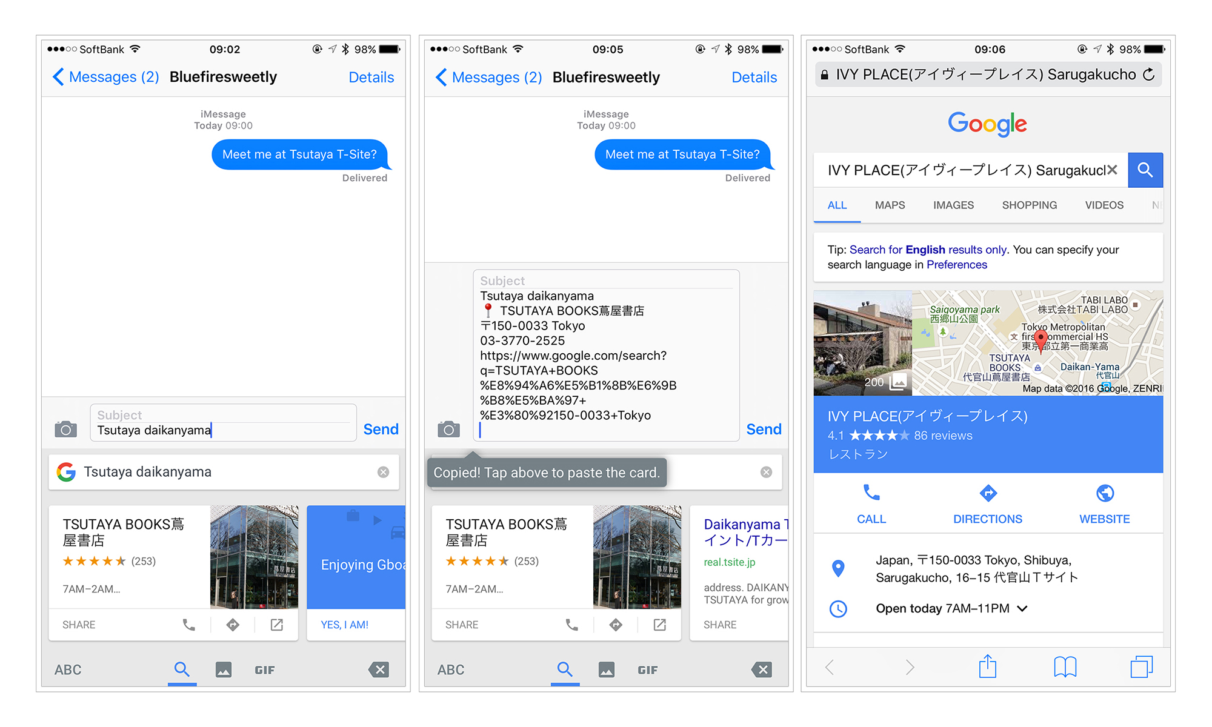Open Details in left phone conversation
The height and width of the screenshot is (727, 1212).
[x=371, y=77]
